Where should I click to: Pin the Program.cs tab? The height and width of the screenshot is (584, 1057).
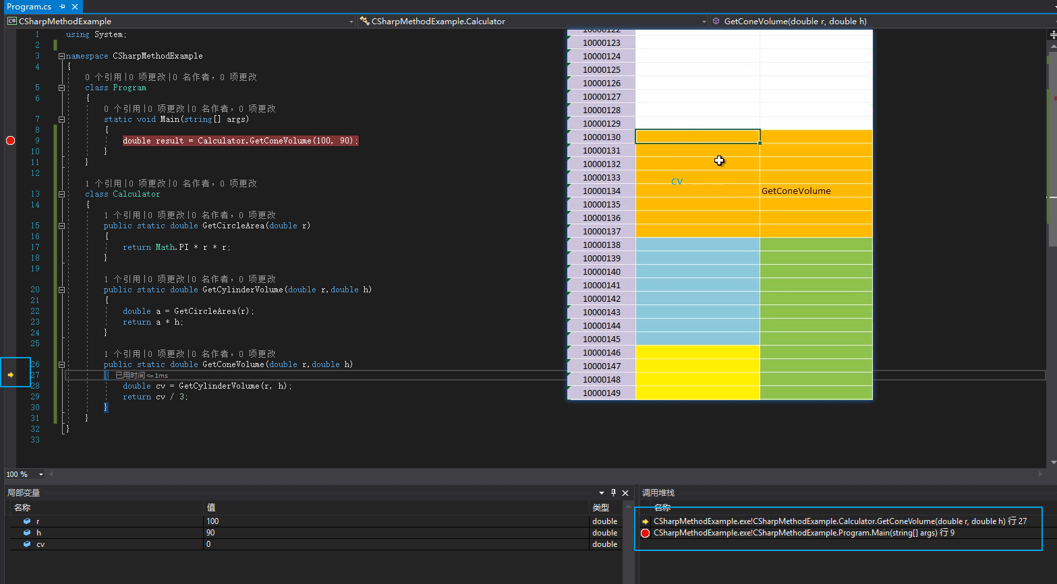[x=62, y=7]
